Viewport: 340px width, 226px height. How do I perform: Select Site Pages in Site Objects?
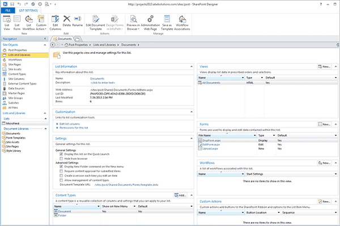coord(15,65)
